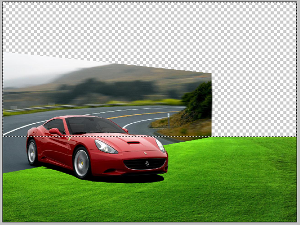Click the red car's windshield
Viewport: 300px width, 225px height.
click(95, 125)
